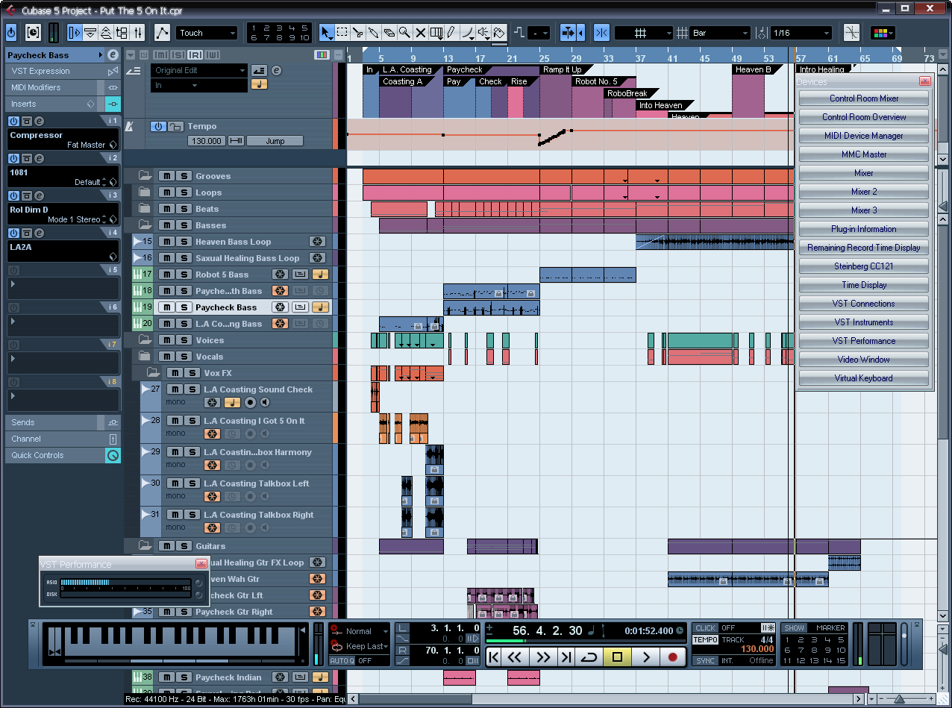Click the Snap to Zero Crossing icon

point(851,33)
